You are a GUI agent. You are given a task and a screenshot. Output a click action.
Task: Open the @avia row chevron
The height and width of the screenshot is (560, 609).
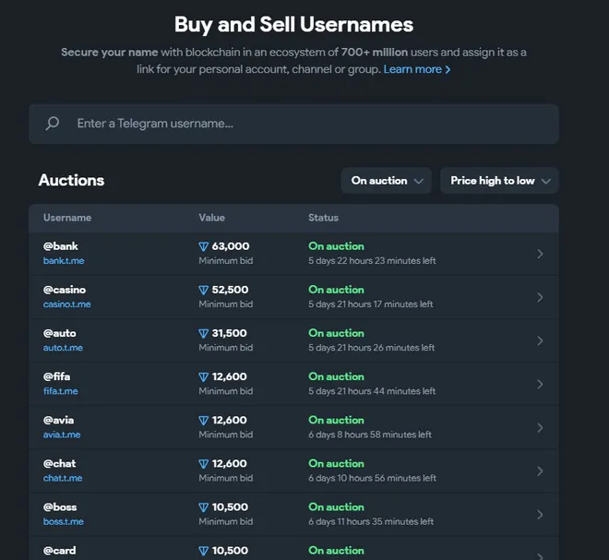pos(540,427)
